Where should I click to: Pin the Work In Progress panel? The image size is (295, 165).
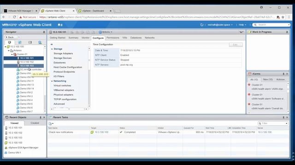point(287,32)
